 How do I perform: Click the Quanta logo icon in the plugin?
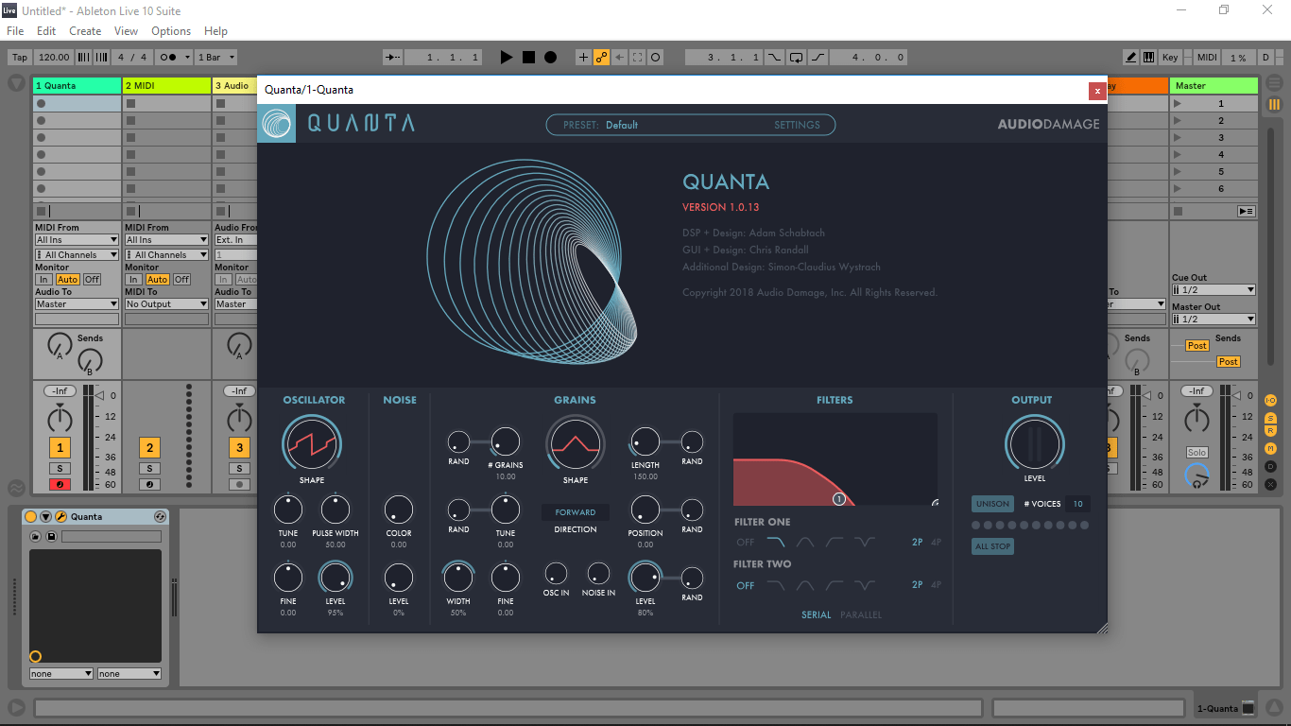click(277, 124)
